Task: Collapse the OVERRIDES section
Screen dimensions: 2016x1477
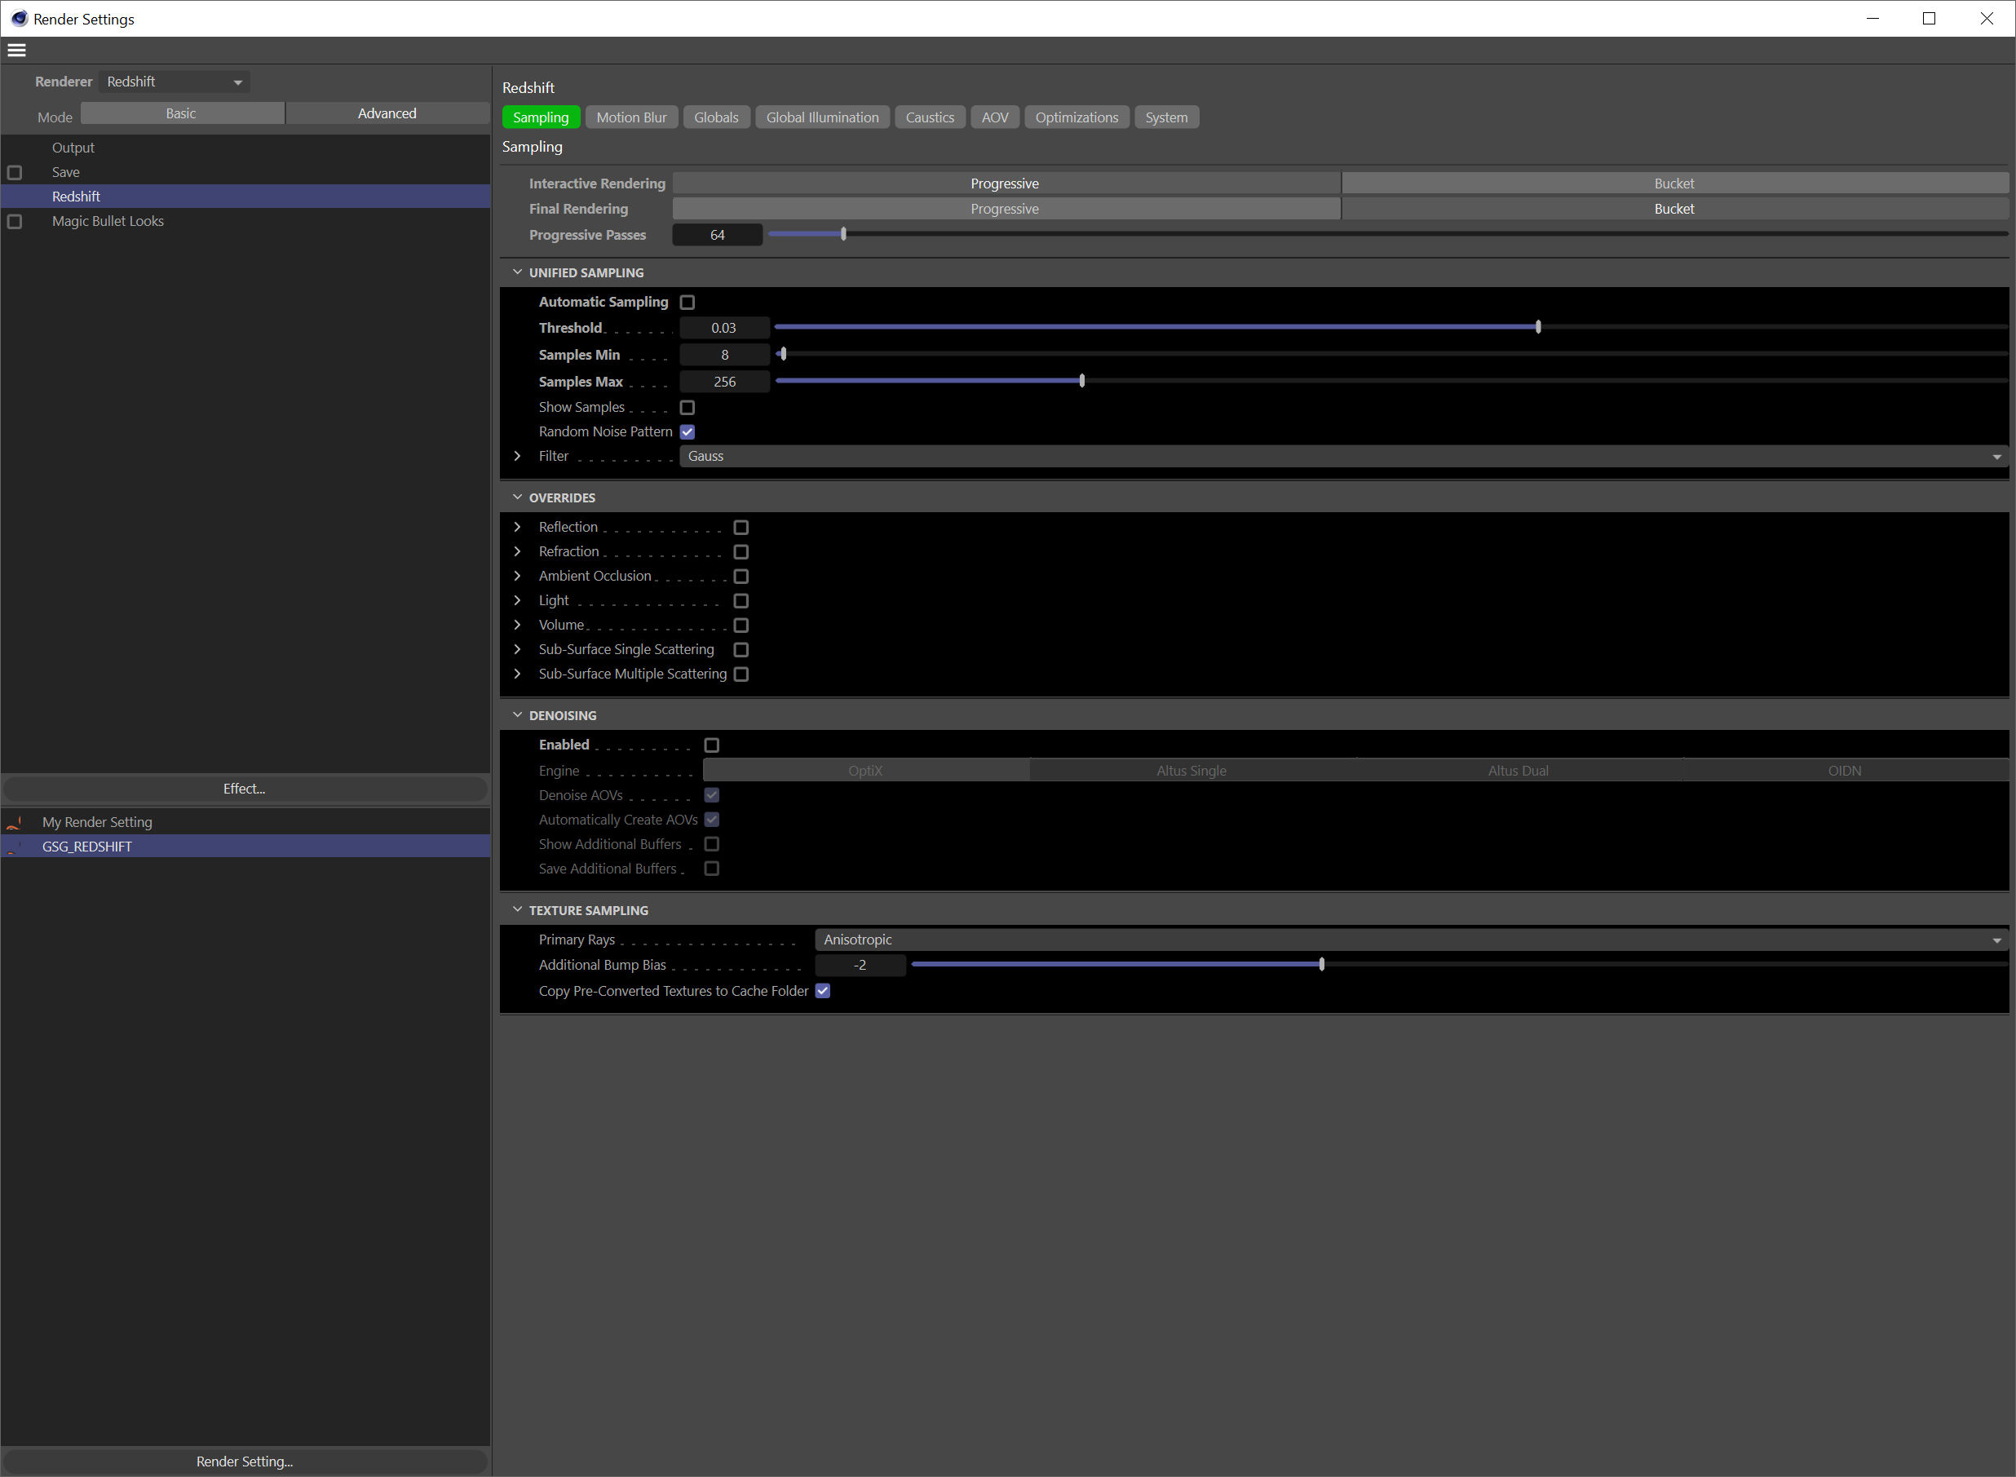Action: (518, 497)
